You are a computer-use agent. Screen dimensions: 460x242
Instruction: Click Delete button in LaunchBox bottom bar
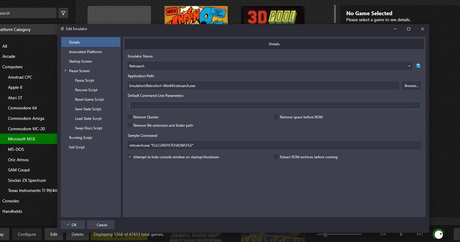click(x=77, y=234)
